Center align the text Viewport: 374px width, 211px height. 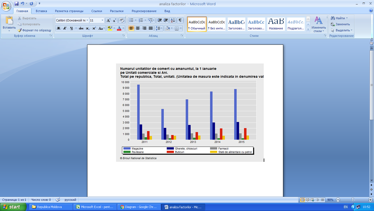tap(138, 28)
